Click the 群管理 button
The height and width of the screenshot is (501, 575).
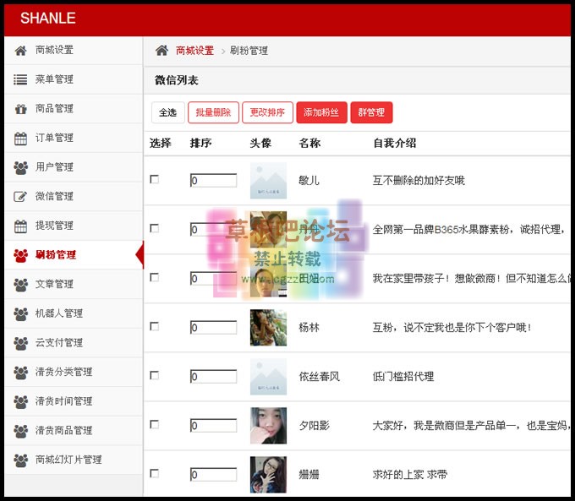[x=371, y=112]
